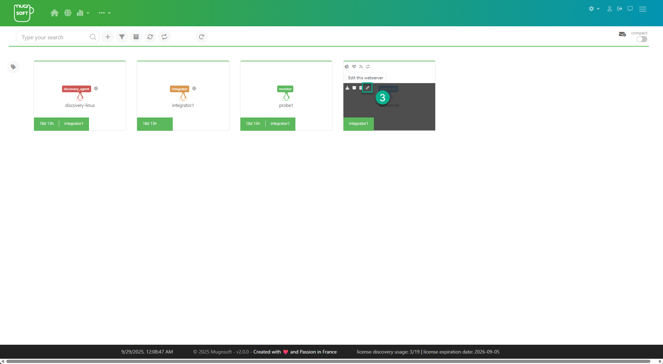Screen dimensions: 663x364
Task: Click the download icon on webserver card
Action: pos(347,88)
